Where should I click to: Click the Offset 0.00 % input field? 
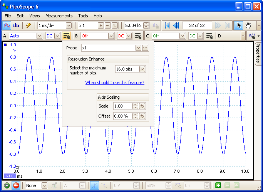click(123, 116)
